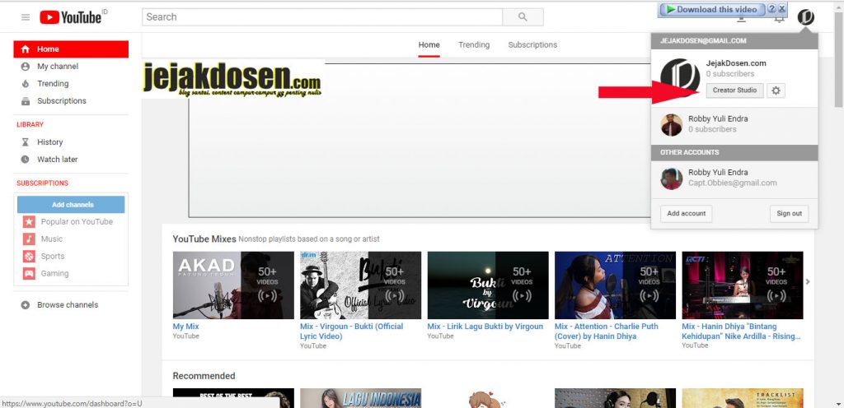Screen dimensions: 844x408
Task: Click the Watch later clock icon
Action: click(x=26, y=160)
